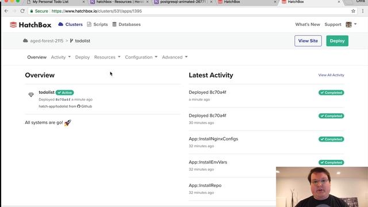Click Completed badge for latest deploy
This screenshot has height=207, width=368.
331,93
